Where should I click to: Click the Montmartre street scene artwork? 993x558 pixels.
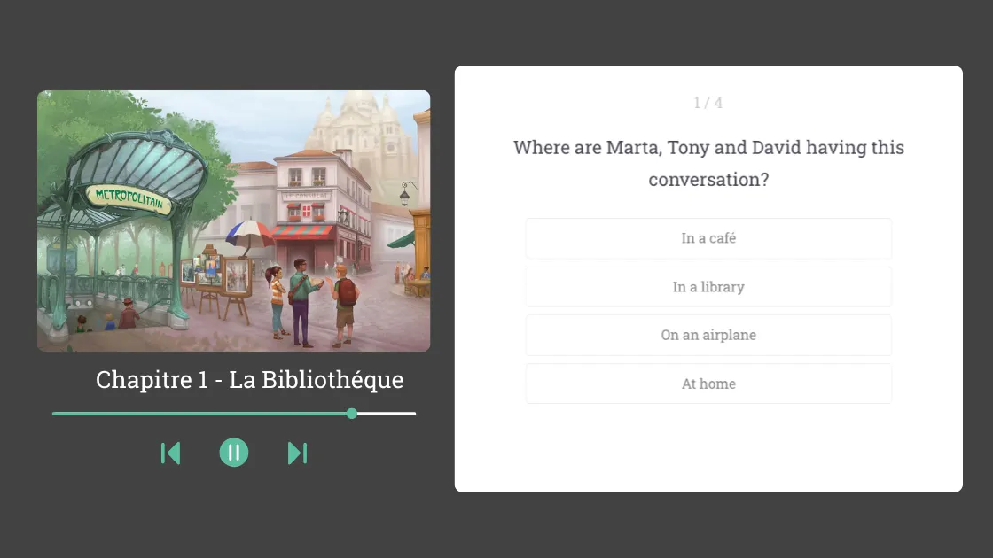point(233,221)
